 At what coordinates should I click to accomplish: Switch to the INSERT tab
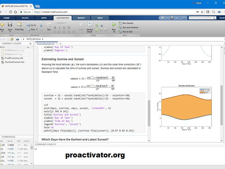[x=81, y=18]
